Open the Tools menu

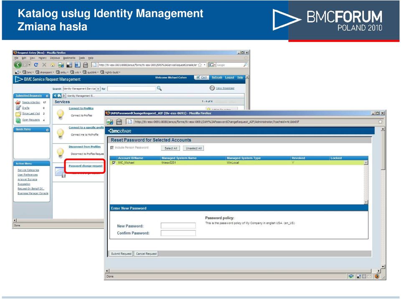[81, 58]
